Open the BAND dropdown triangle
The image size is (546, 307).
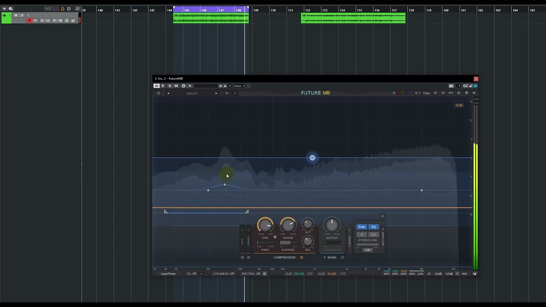tap(325, 258)
